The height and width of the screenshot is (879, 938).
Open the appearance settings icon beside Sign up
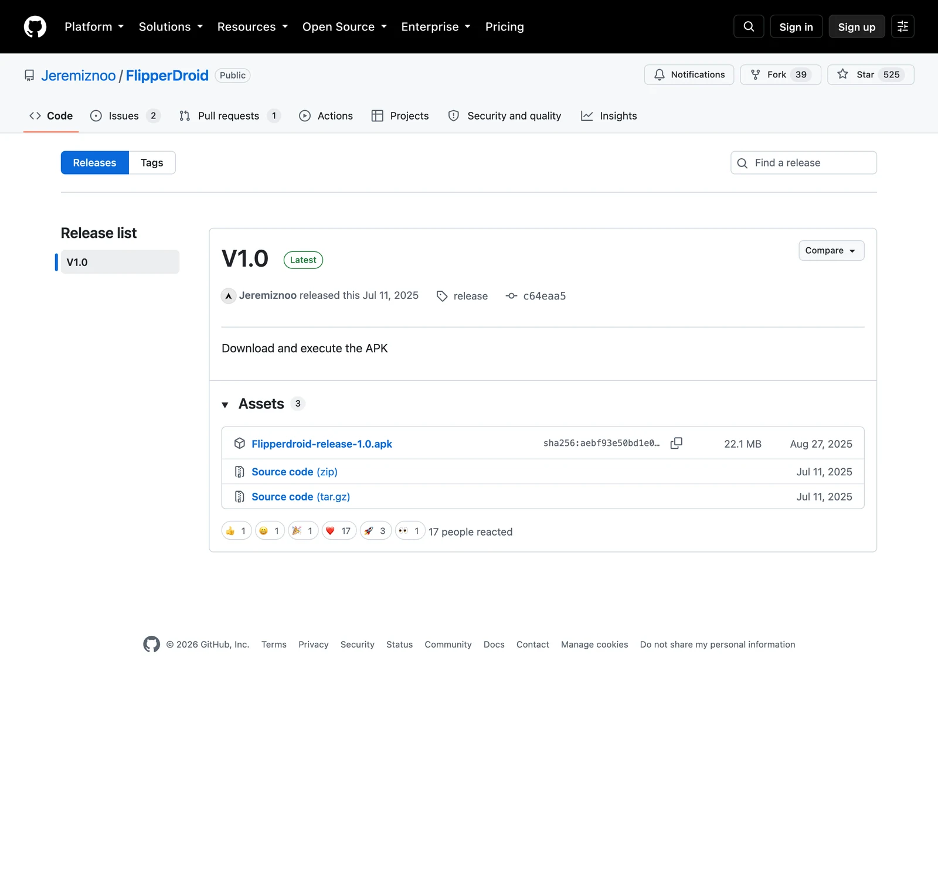[903, 26]
